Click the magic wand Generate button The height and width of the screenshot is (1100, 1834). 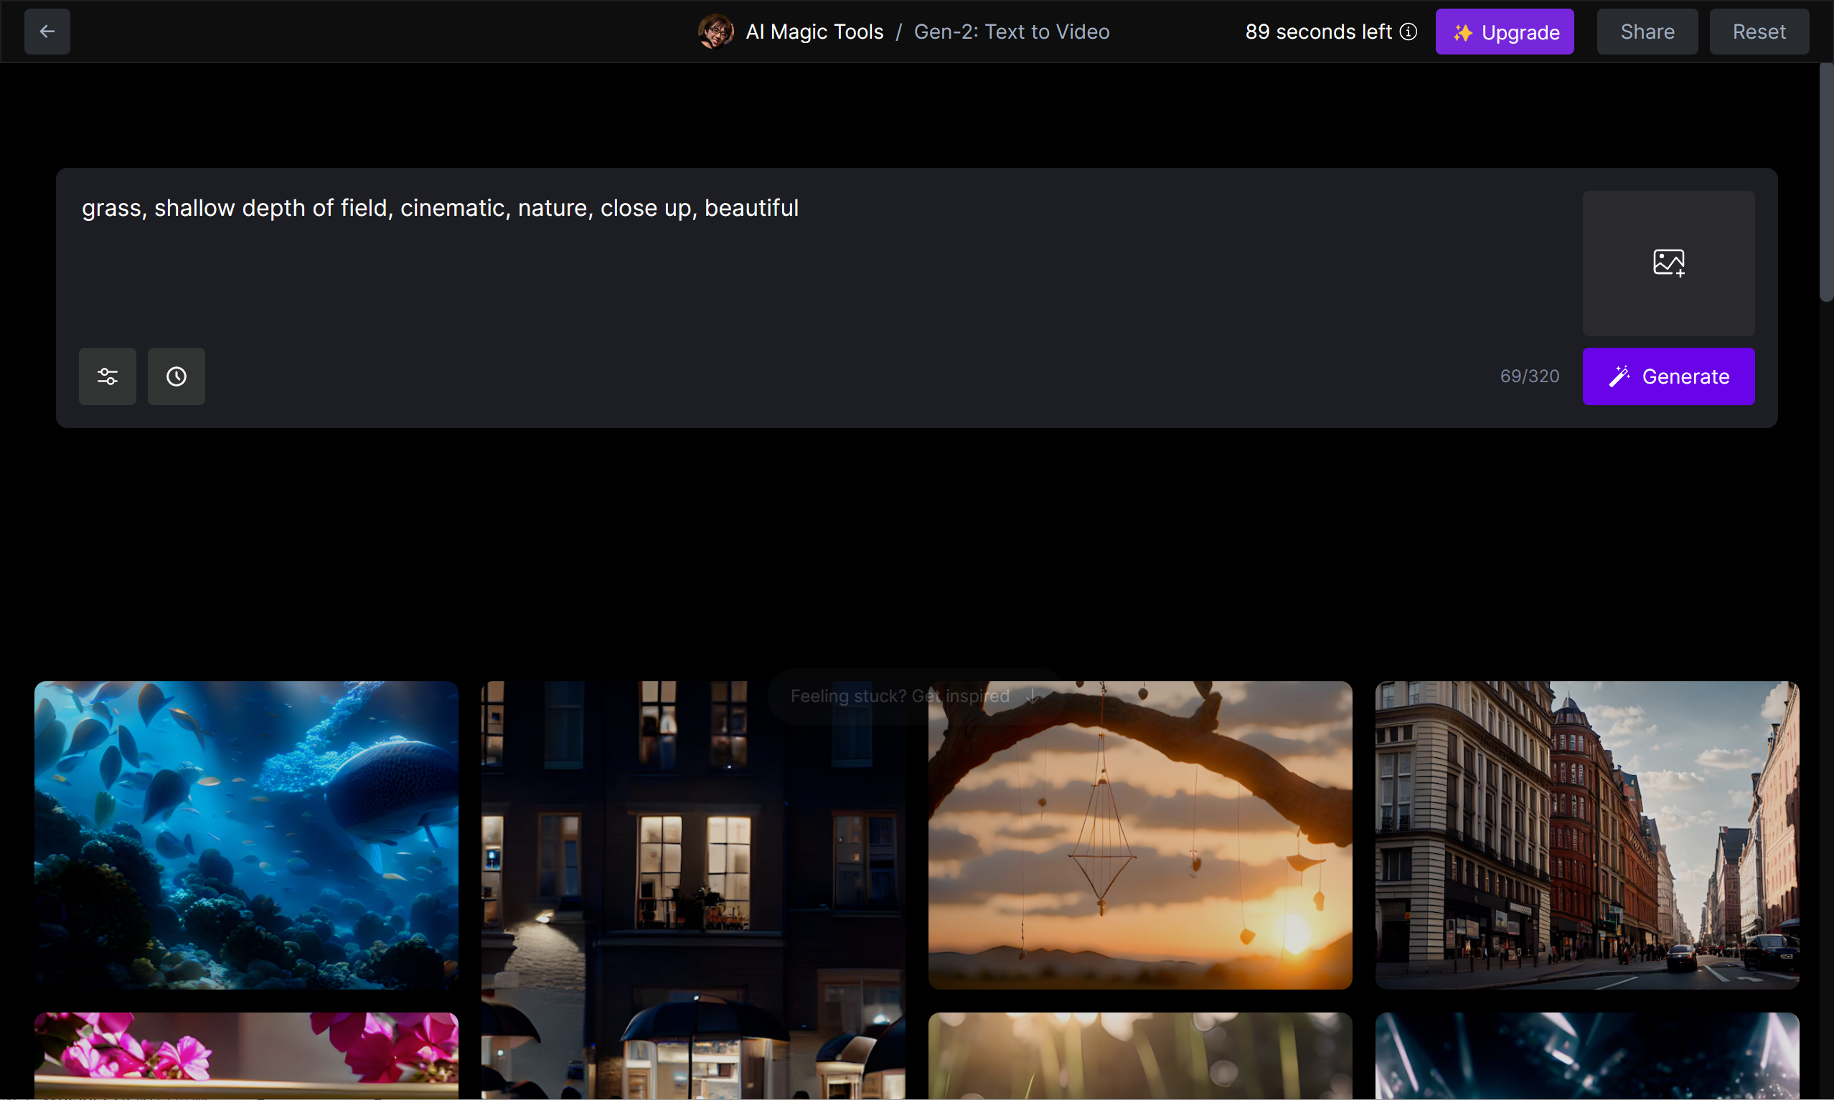click(x=1668, y=376)
